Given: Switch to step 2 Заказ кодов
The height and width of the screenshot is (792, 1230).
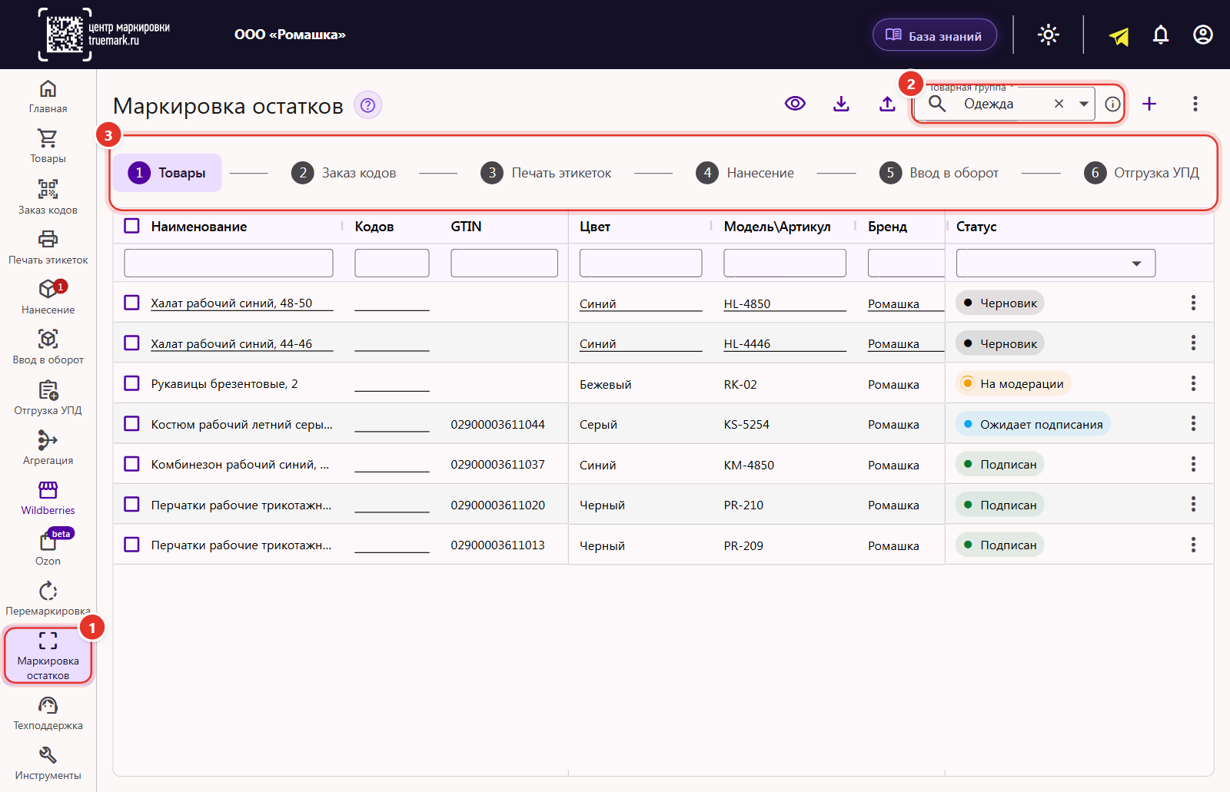Looking at the screenshot, I should pos(344,173).
